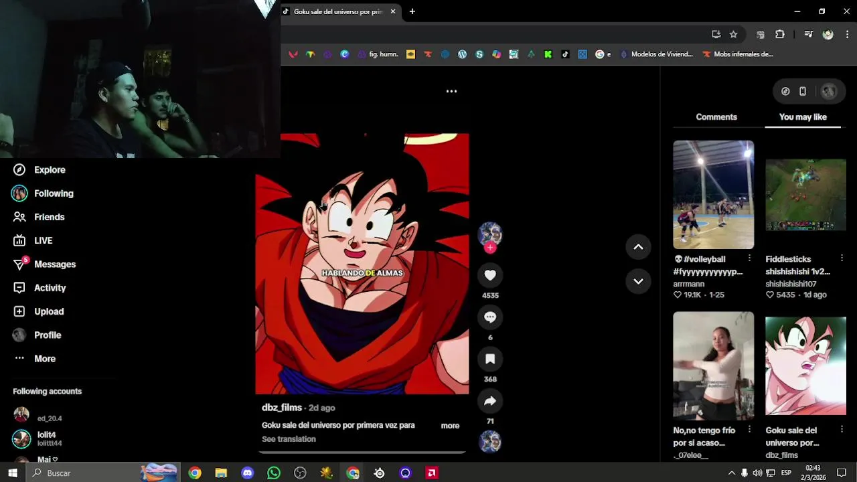Open the Explore page icon

19,170
